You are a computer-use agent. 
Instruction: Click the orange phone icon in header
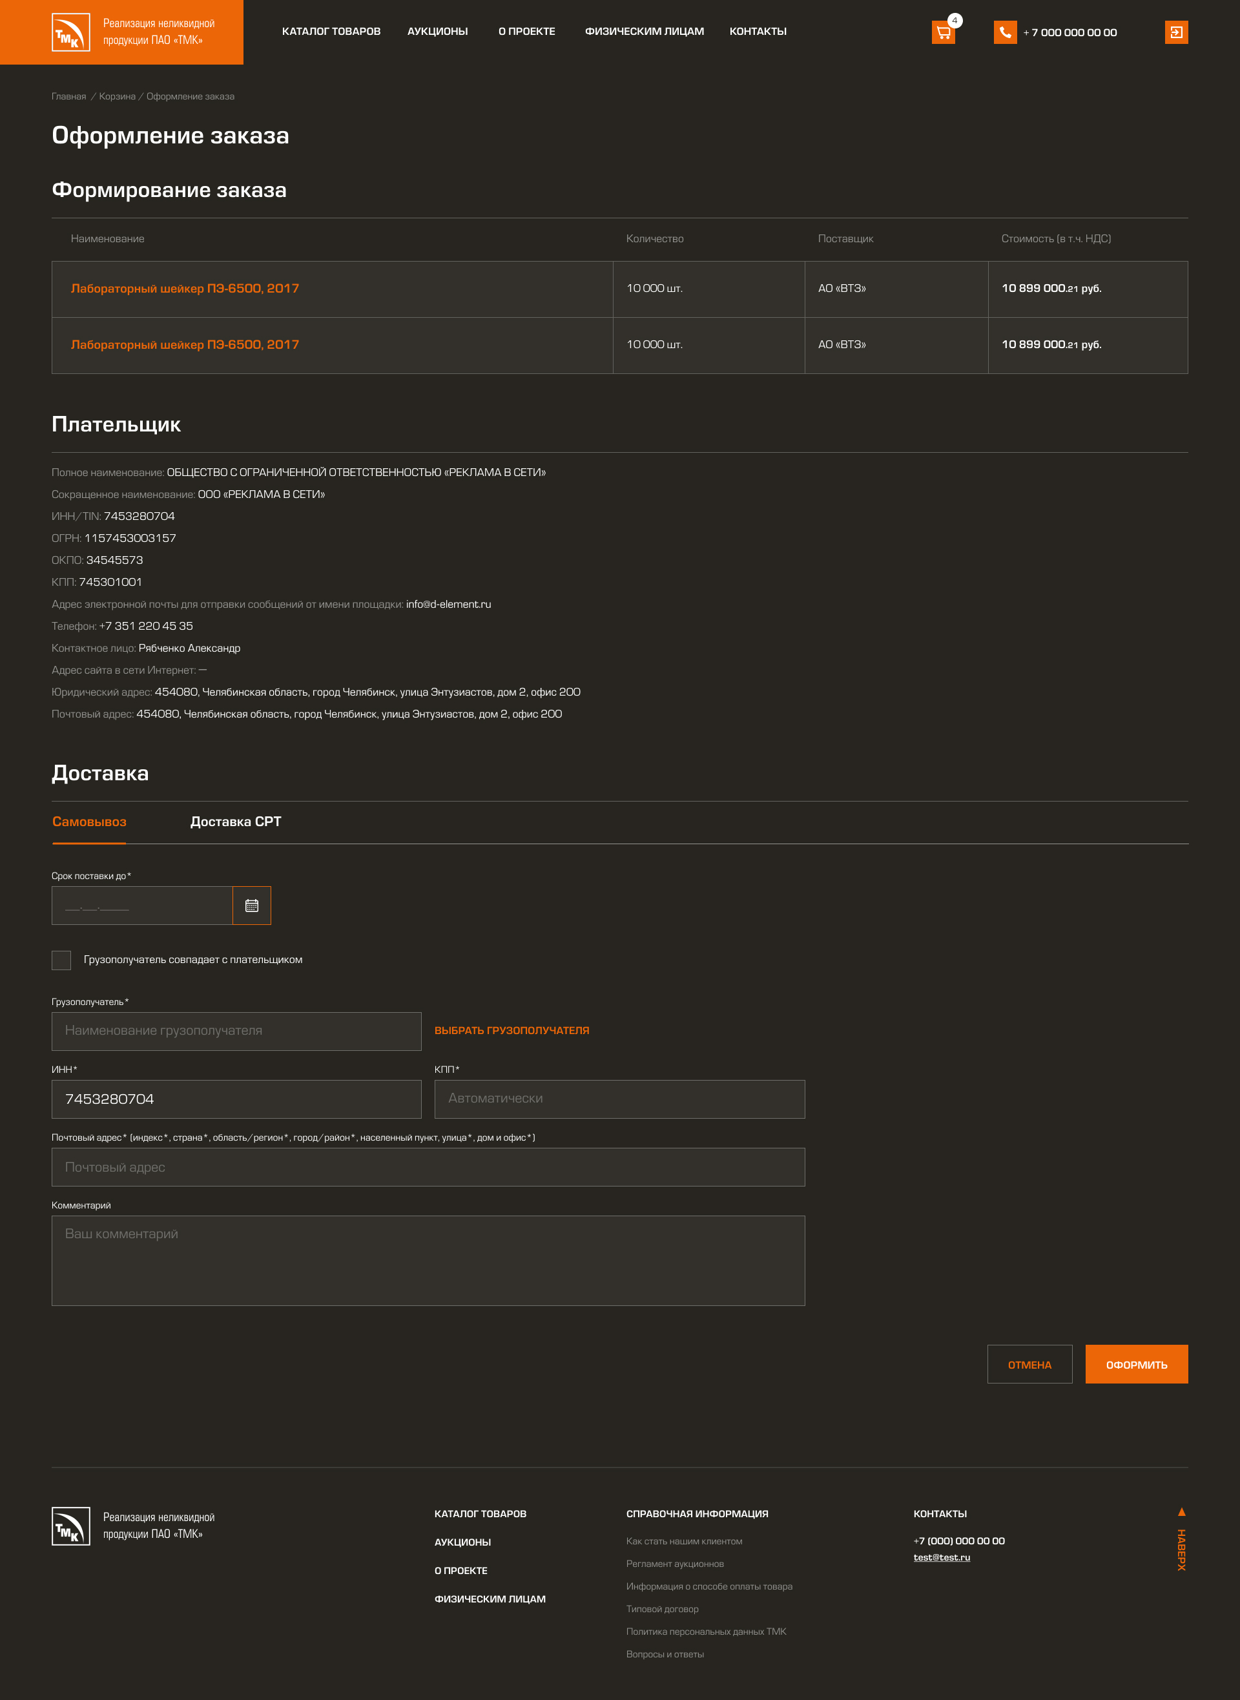point(1005,32)
